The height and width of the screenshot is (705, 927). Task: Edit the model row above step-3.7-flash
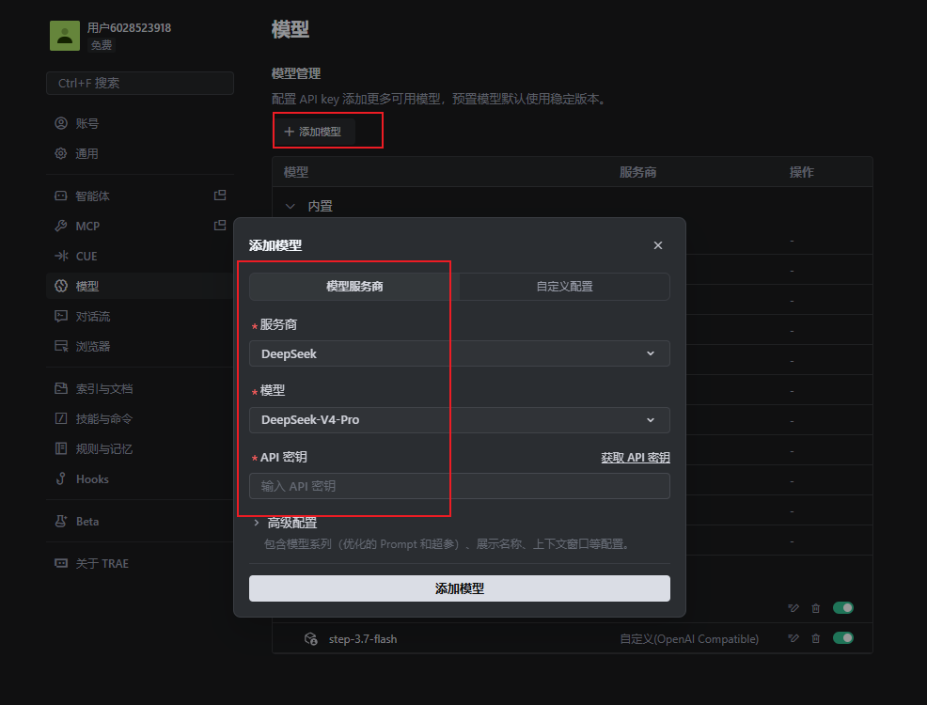click(x=793, y=608)
